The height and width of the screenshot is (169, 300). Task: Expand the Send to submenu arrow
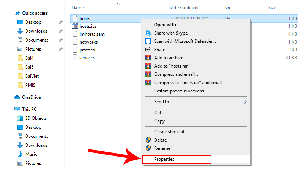(245, 102)
